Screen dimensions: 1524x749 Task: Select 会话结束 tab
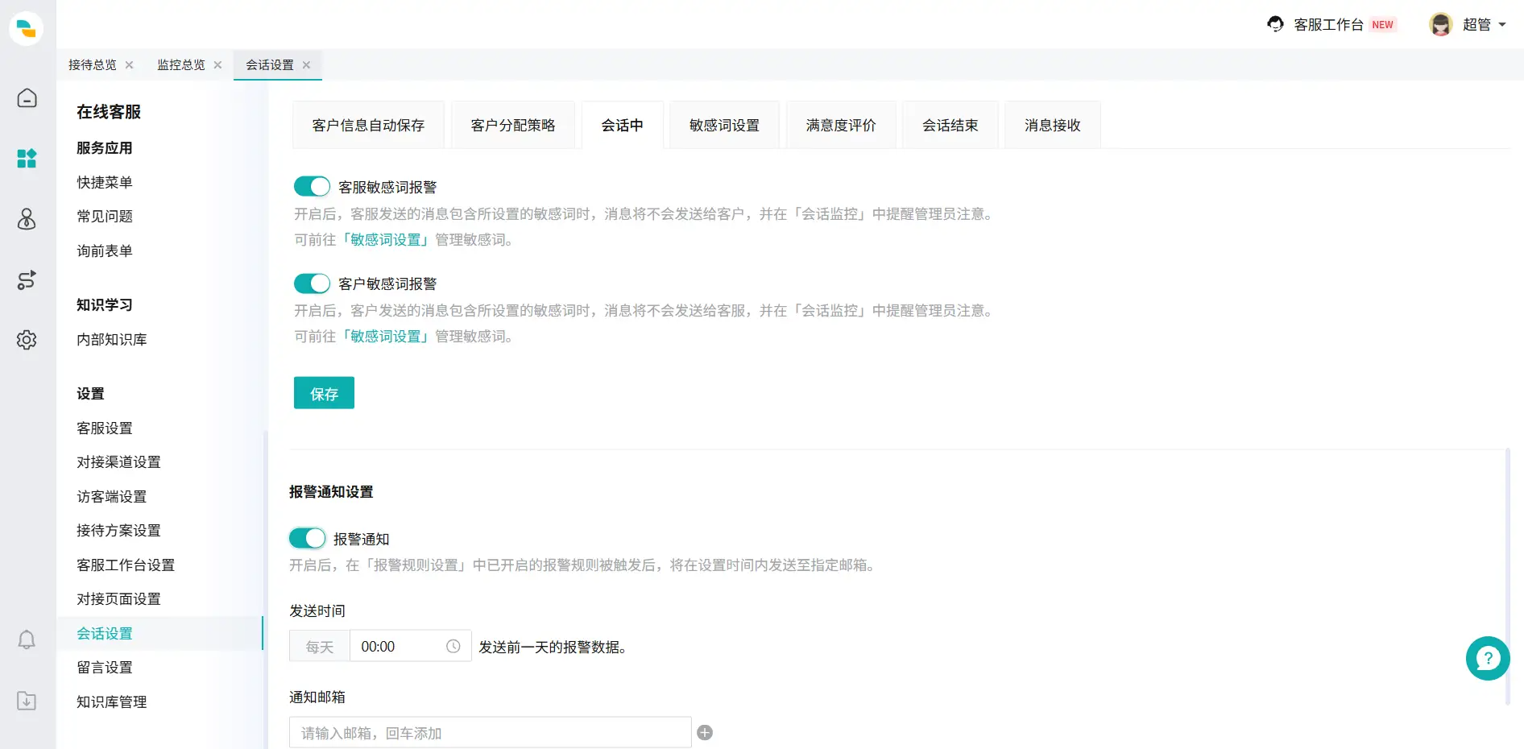[x=950, y=125]
